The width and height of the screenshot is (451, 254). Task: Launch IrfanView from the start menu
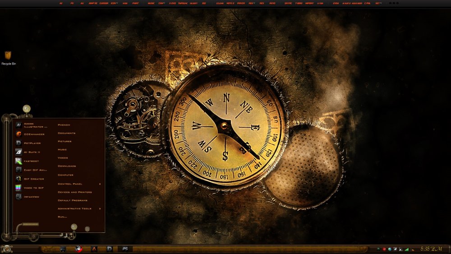tap(32, 197)
